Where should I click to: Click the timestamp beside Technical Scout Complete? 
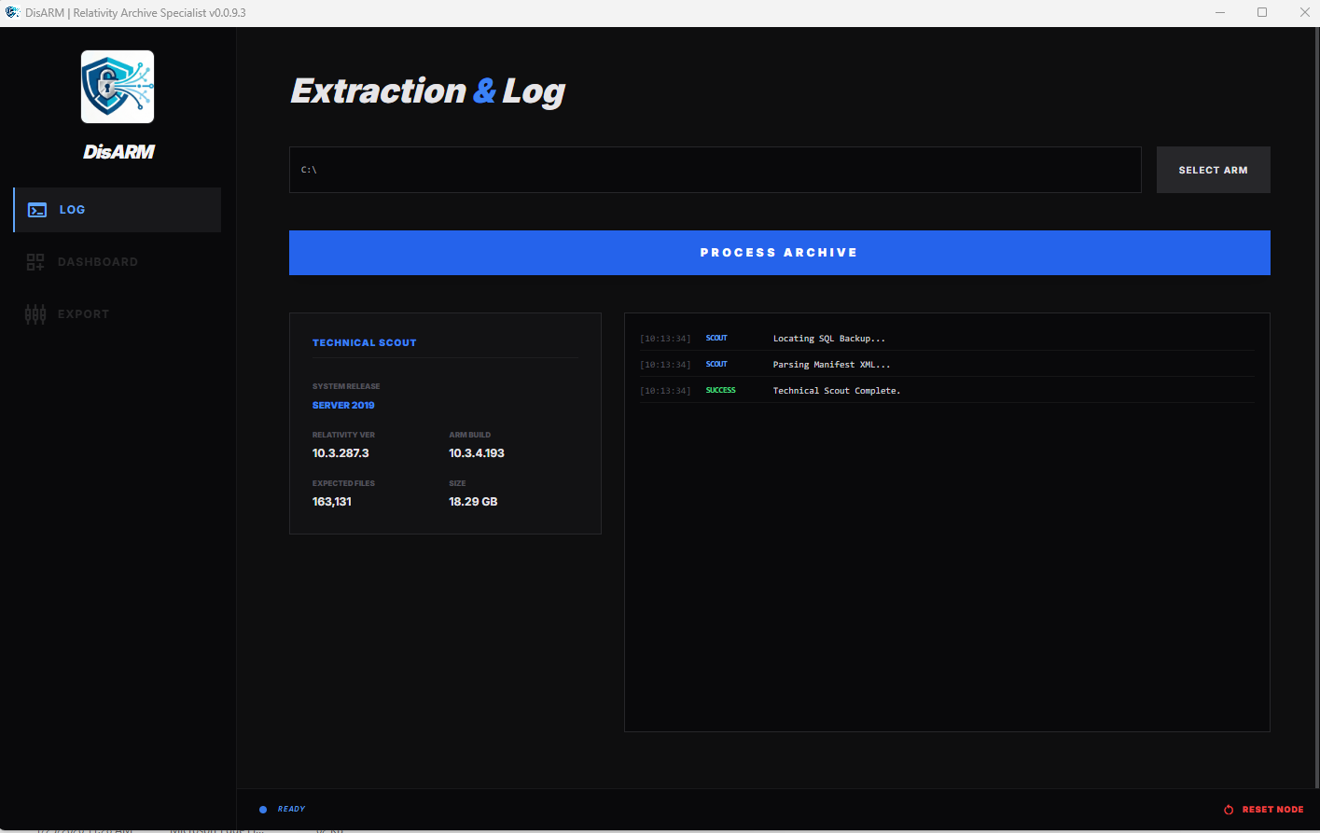pos(665,391)
